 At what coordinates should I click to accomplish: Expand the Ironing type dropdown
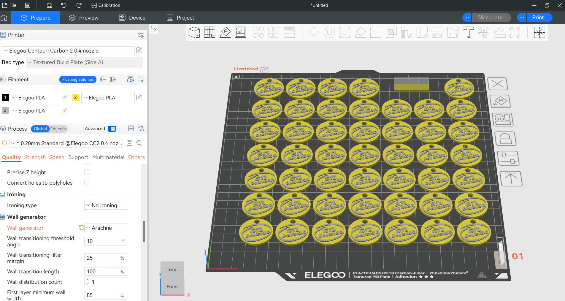pos(105,205)
